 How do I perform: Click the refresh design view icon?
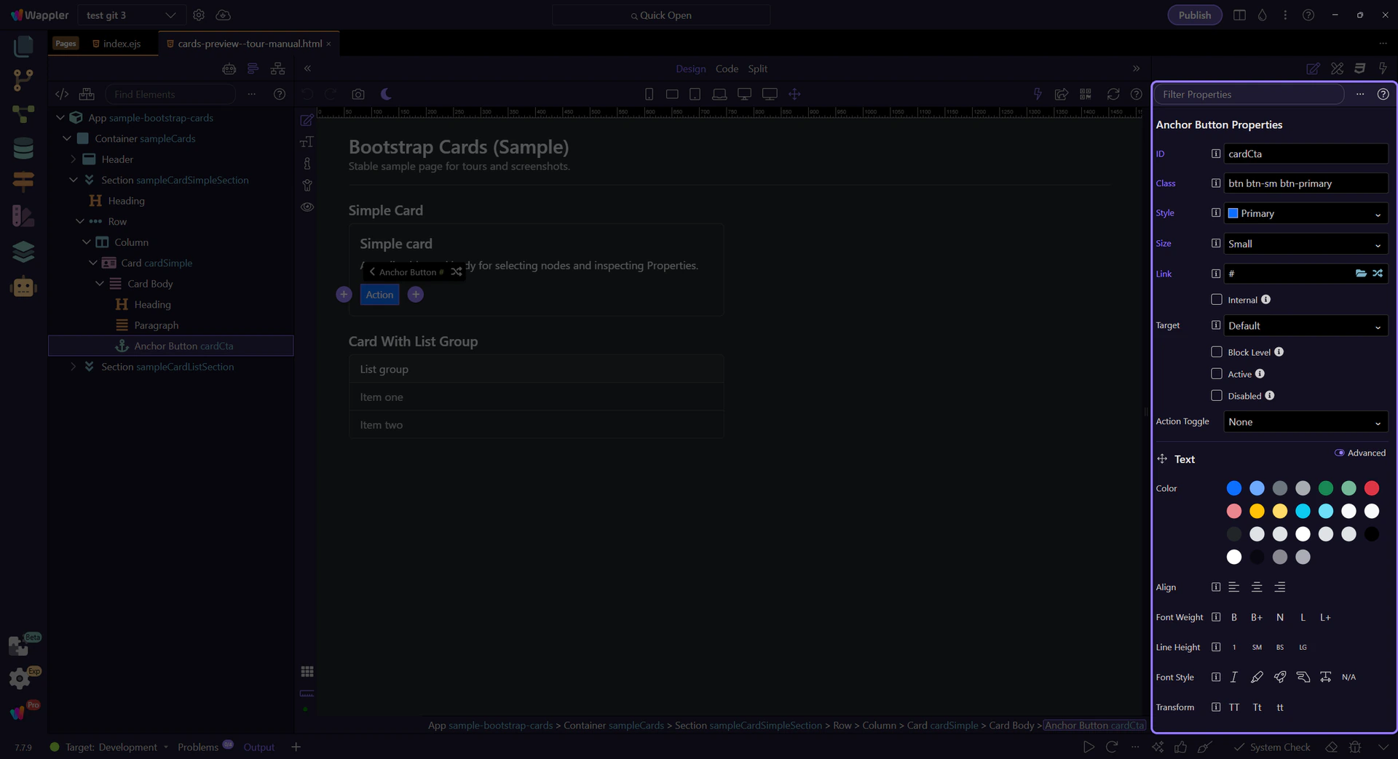[1113, 95]
